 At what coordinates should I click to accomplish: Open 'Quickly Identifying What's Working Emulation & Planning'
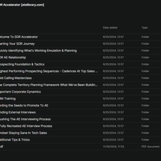(80, 51)
